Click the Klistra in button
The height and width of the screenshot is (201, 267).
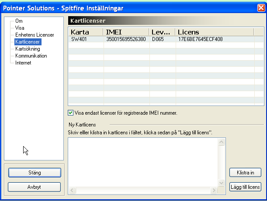245,173
